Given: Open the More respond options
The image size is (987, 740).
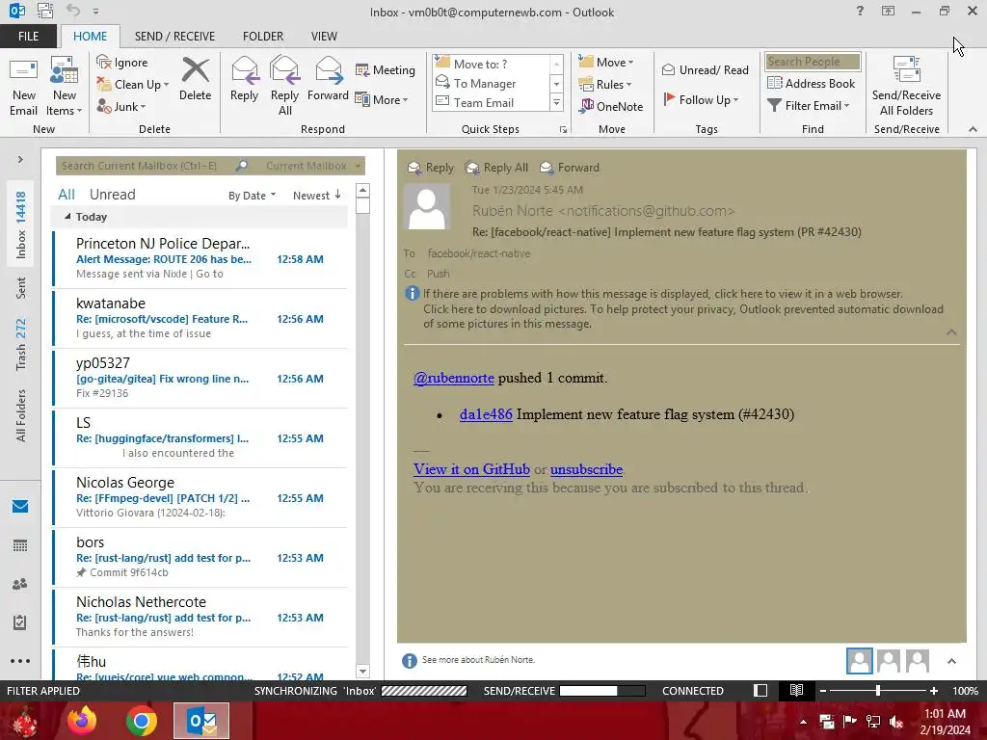Looking at the screenshot, I should coord(382,99).
